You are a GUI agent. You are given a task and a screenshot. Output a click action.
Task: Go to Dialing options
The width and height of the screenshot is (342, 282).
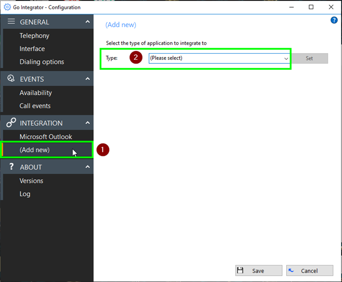tap(42, 62)
